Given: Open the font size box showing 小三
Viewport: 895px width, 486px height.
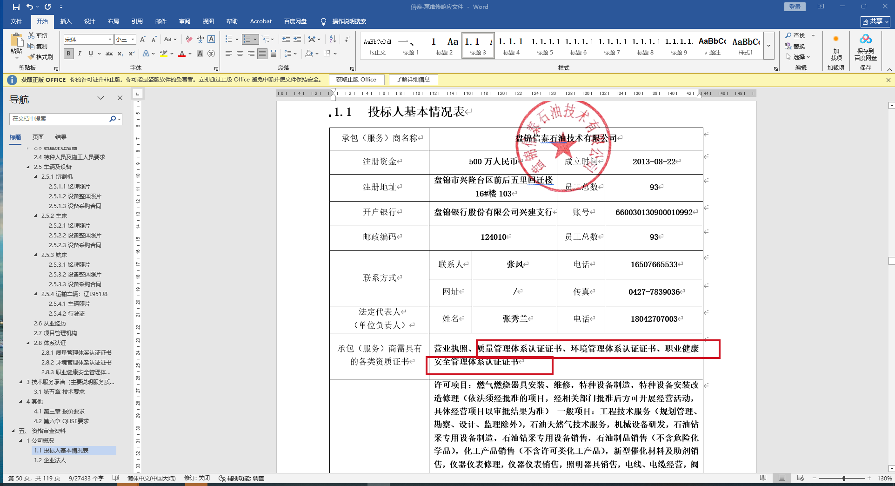Looking at the screenshot, I should (x=125, y=40).
